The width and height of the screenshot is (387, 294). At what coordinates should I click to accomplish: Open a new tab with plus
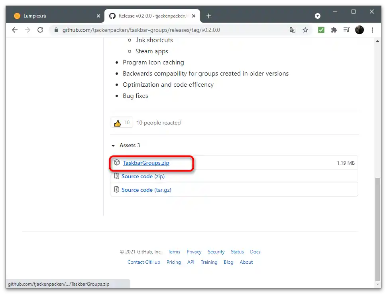point(209,16)
